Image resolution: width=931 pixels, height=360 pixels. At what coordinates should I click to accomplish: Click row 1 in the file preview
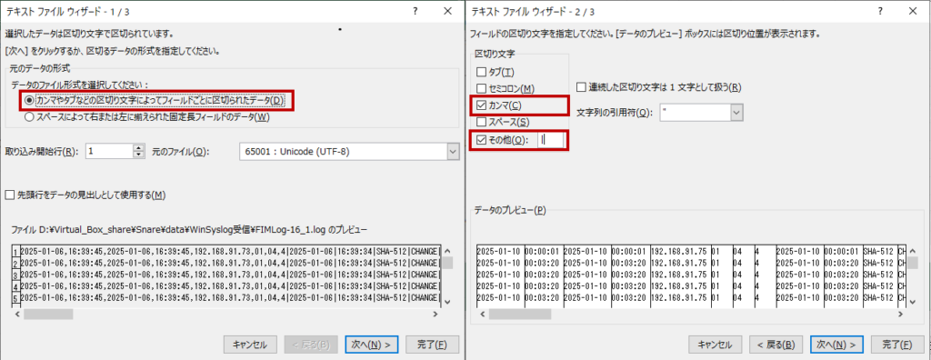[x=226, y=251]
